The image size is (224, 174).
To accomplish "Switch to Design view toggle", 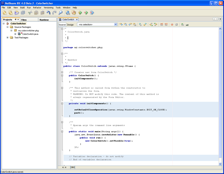I will pyautogui.click(x=70, y=25).
